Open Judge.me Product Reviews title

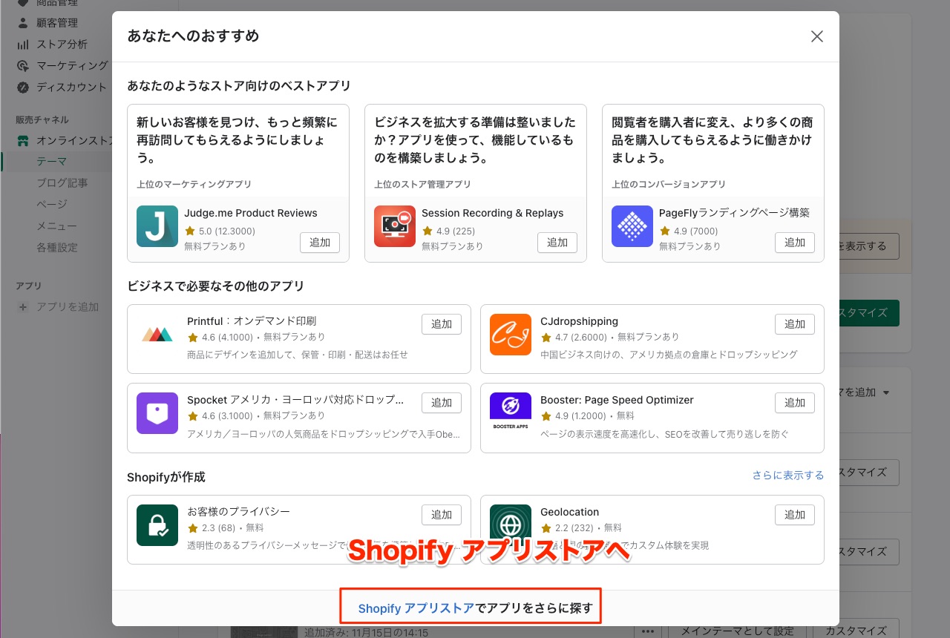pyautogui.click(x=251, y=213)
